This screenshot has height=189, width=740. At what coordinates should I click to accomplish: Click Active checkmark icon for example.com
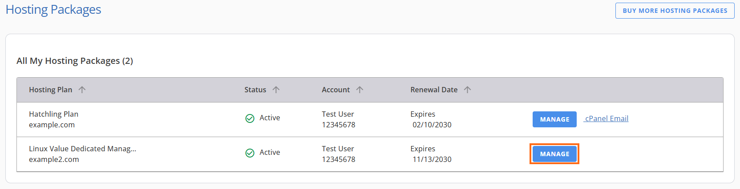click(x=250, y=118)
